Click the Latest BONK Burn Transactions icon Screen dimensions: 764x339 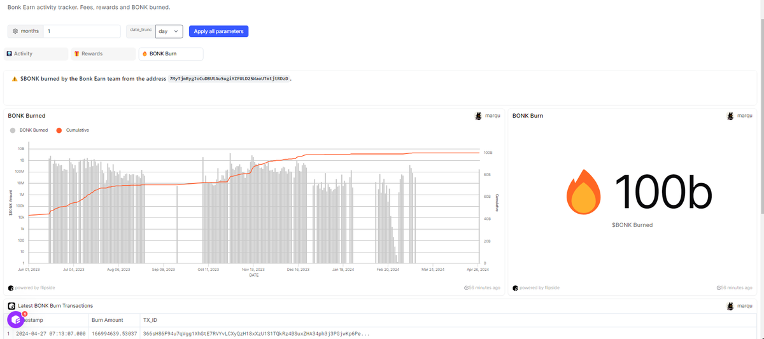click(x=11, y=306)
